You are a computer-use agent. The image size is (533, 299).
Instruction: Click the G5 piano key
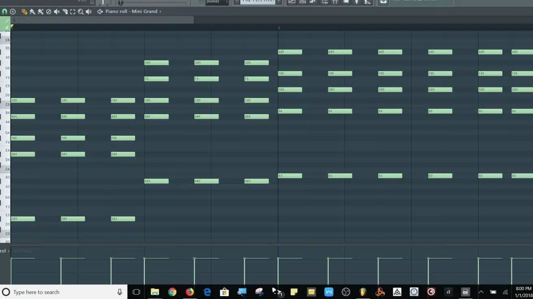point(5,68)
